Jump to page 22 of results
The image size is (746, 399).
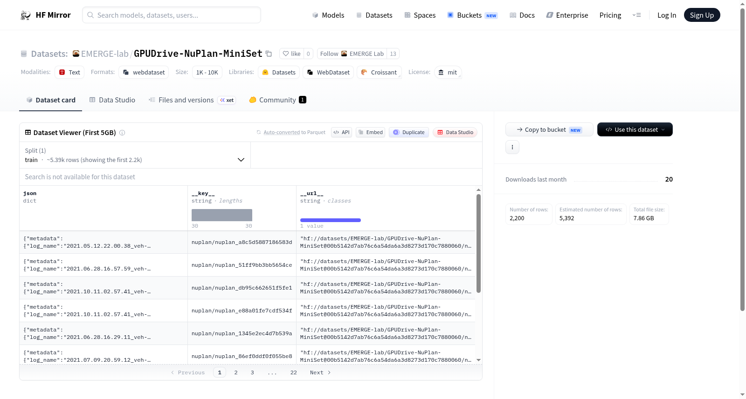tap(294, 372)
